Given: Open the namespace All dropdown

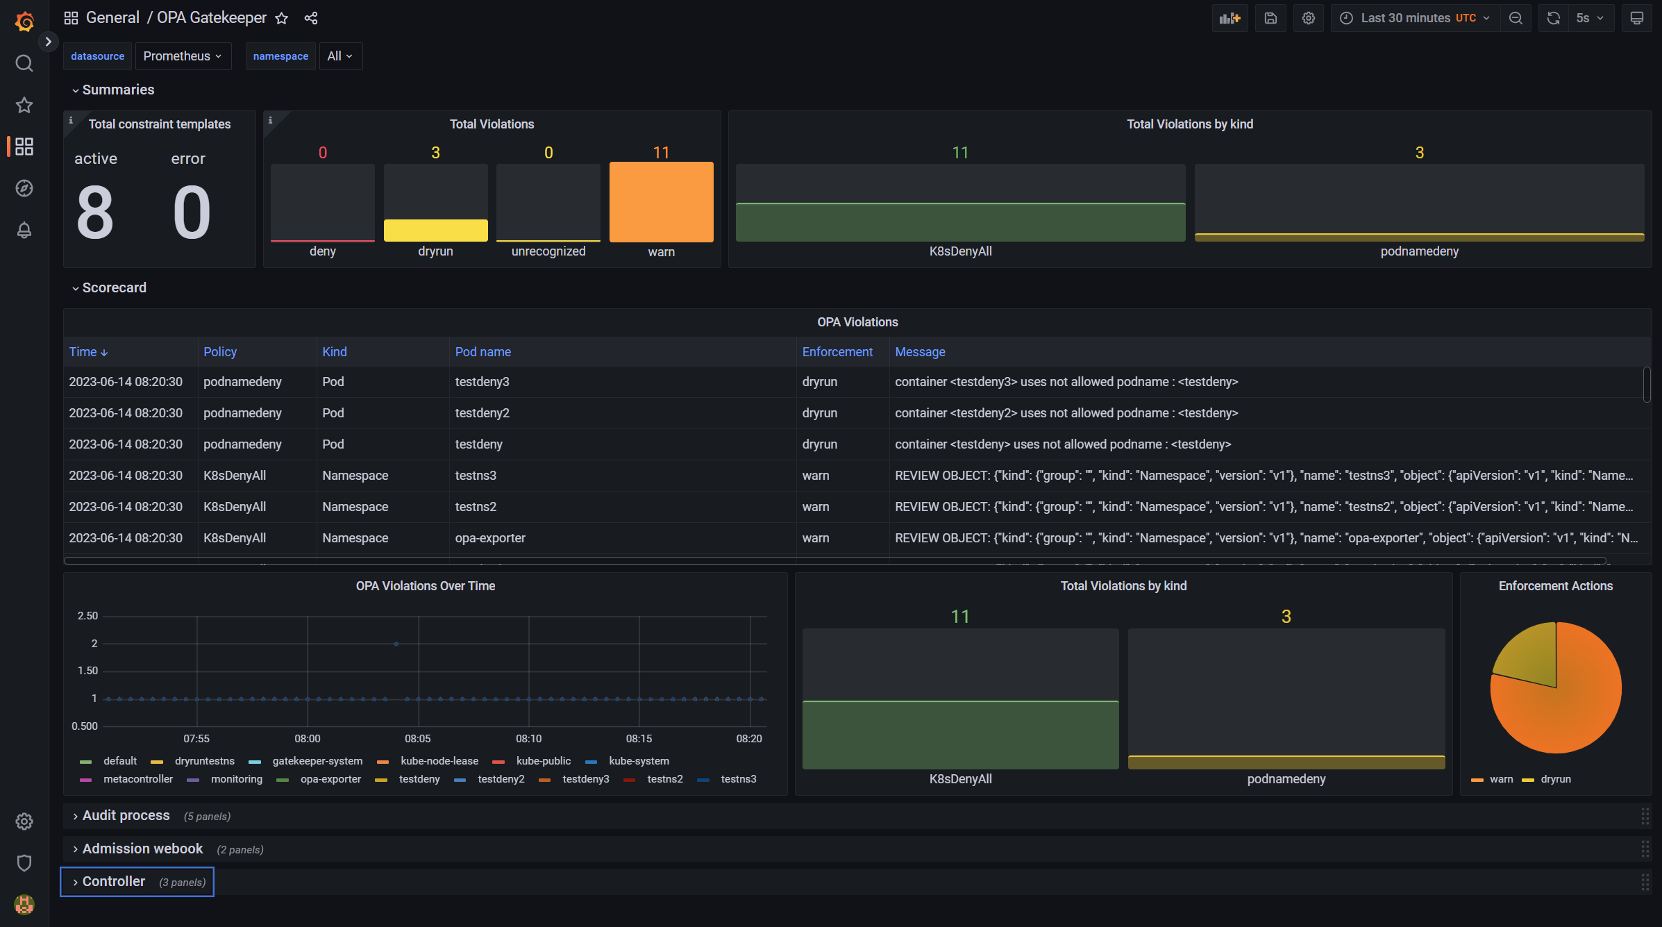Looking at the screenshot, I should 340,56.
